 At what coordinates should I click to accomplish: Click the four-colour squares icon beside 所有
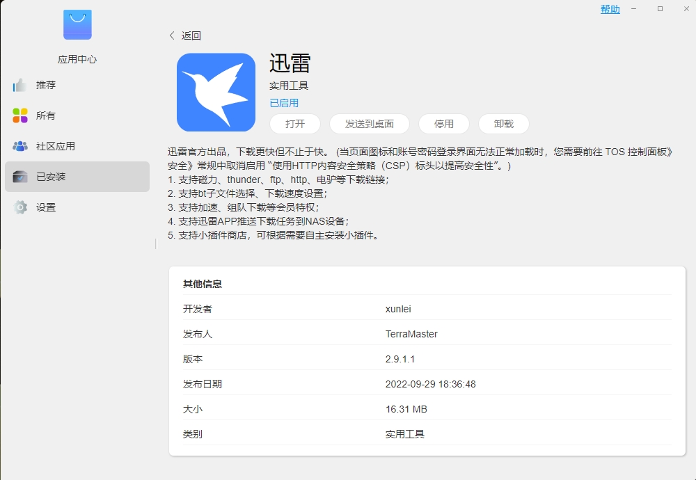20,115
